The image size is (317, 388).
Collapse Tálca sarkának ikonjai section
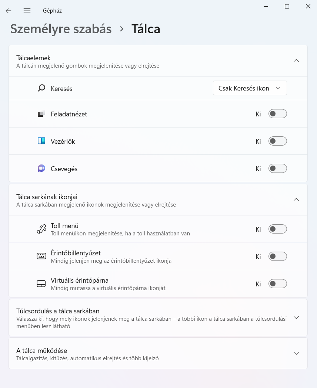(x=296, y=200)
